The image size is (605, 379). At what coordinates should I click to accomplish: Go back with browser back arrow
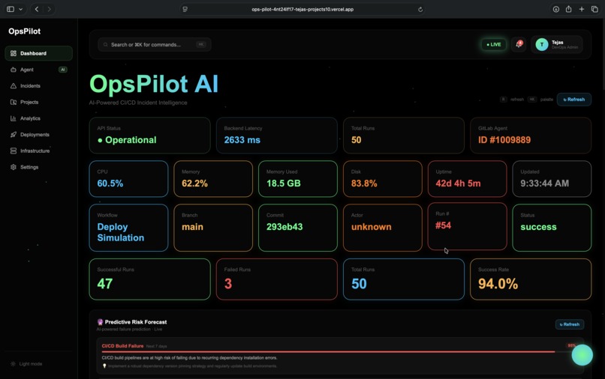37,9
